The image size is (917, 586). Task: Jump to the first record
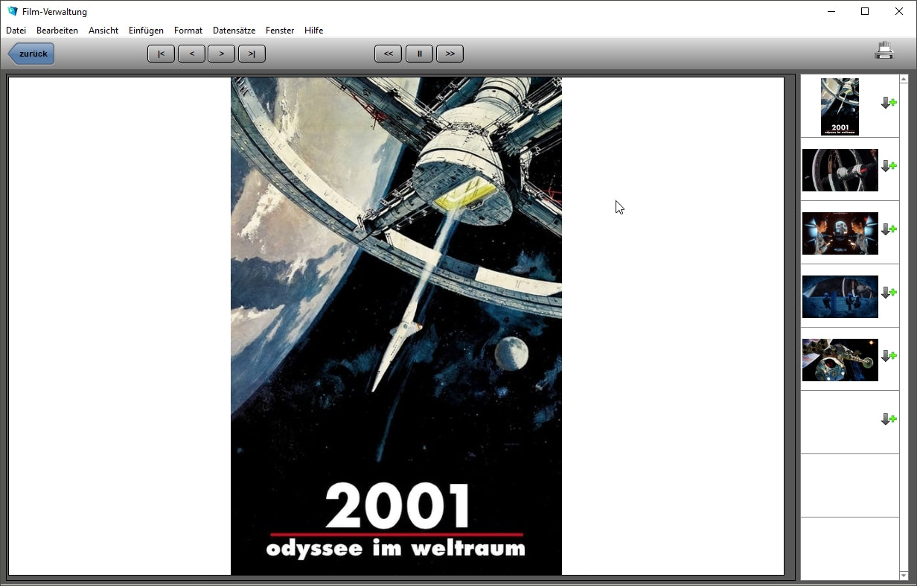coord(161,54)
